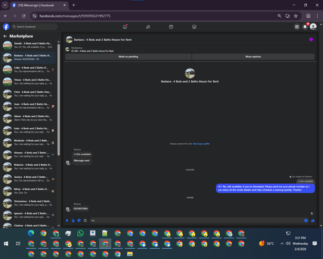323x259 pixels.
Task: Open the Modesta conversation
Action: [29, 142]
